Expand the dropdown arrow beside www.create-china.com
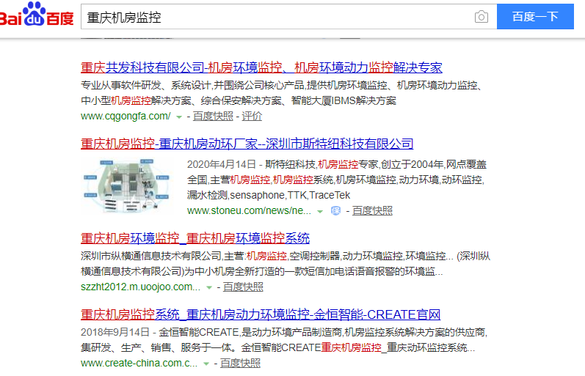The image size is (585, 376). [206, 364]
